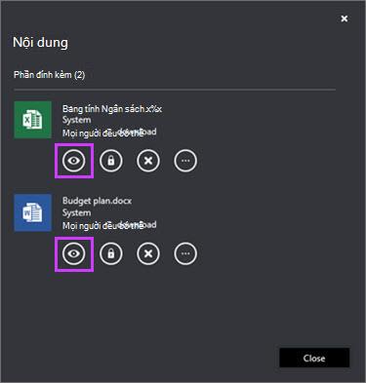Close the dialog with the top-right X
Viewport: 366px width, 383px height.
click(x=345, y=19)
